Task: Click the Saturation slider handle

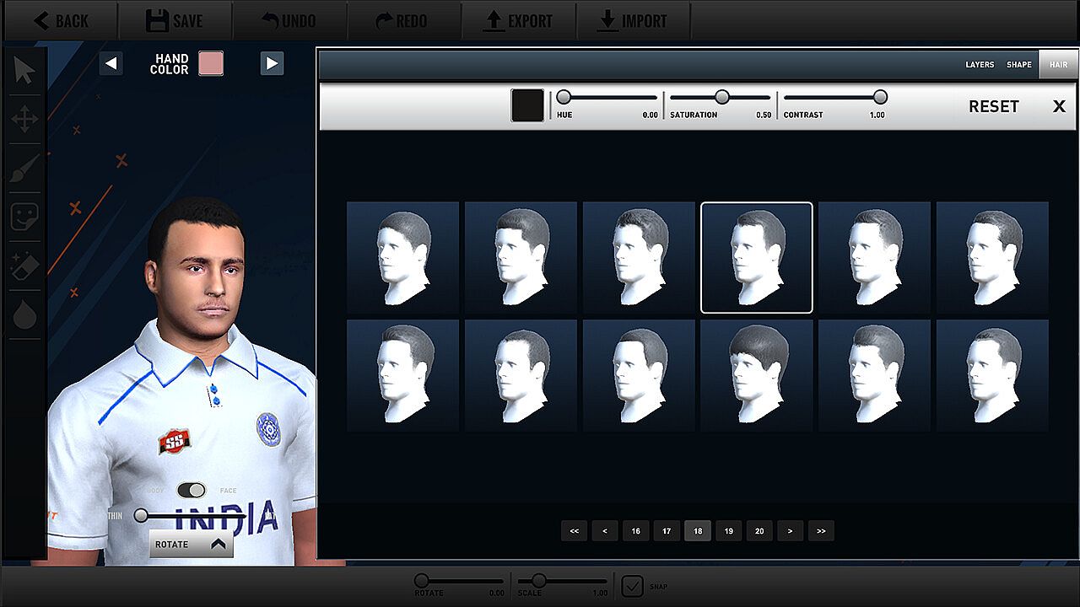Action: point(722,97)
